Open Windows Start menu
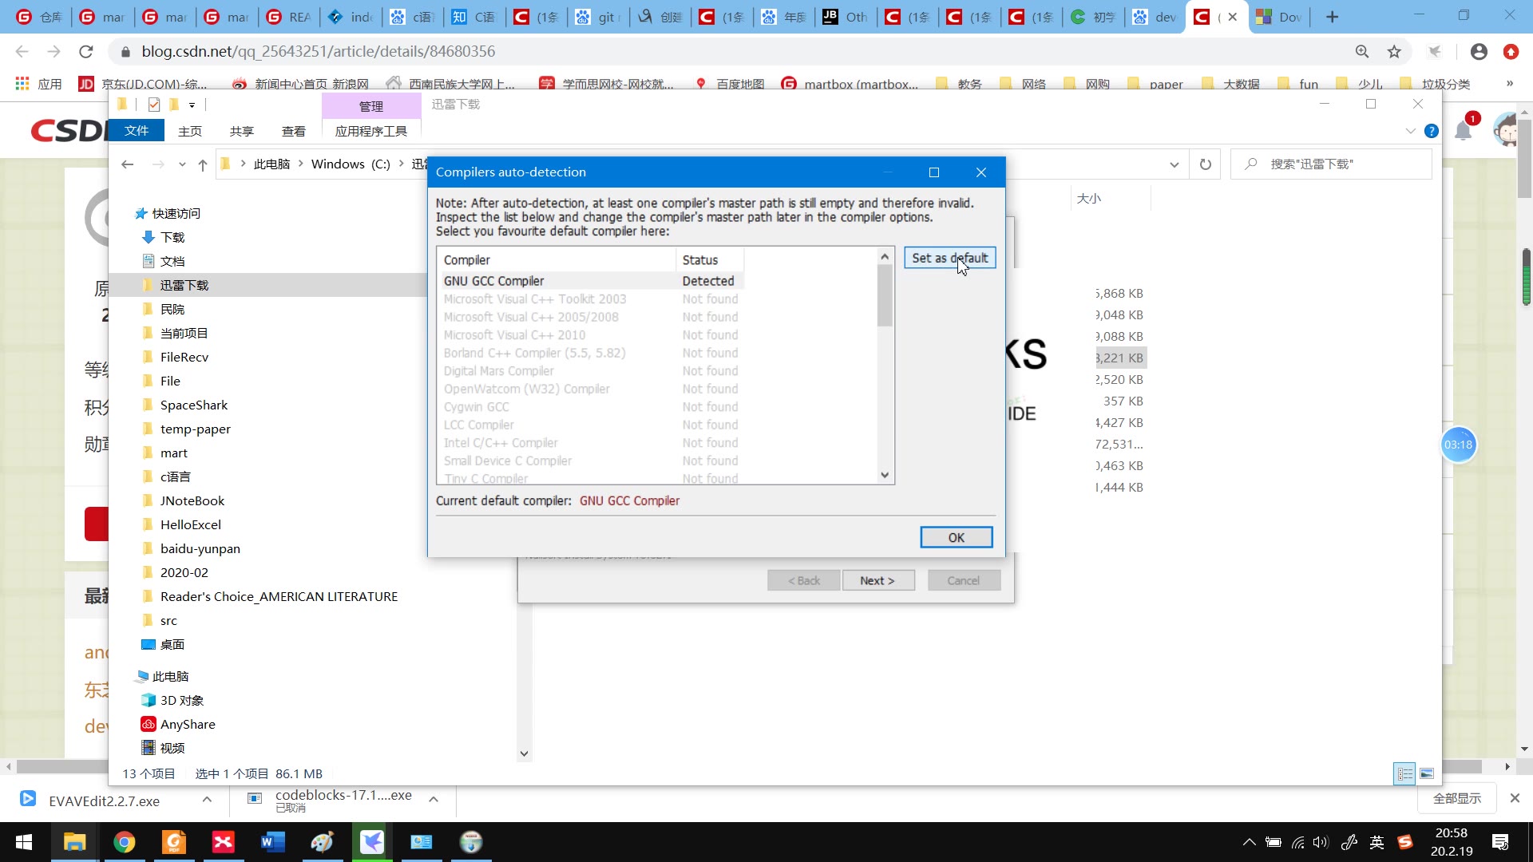The image size is (1533, 862). pos(24,842)
